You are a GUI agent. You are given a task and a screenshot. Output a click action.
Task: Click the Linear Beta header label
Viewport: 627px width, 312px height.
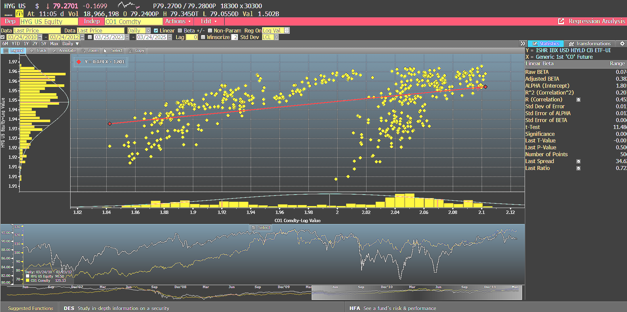[x=539, y=64]
